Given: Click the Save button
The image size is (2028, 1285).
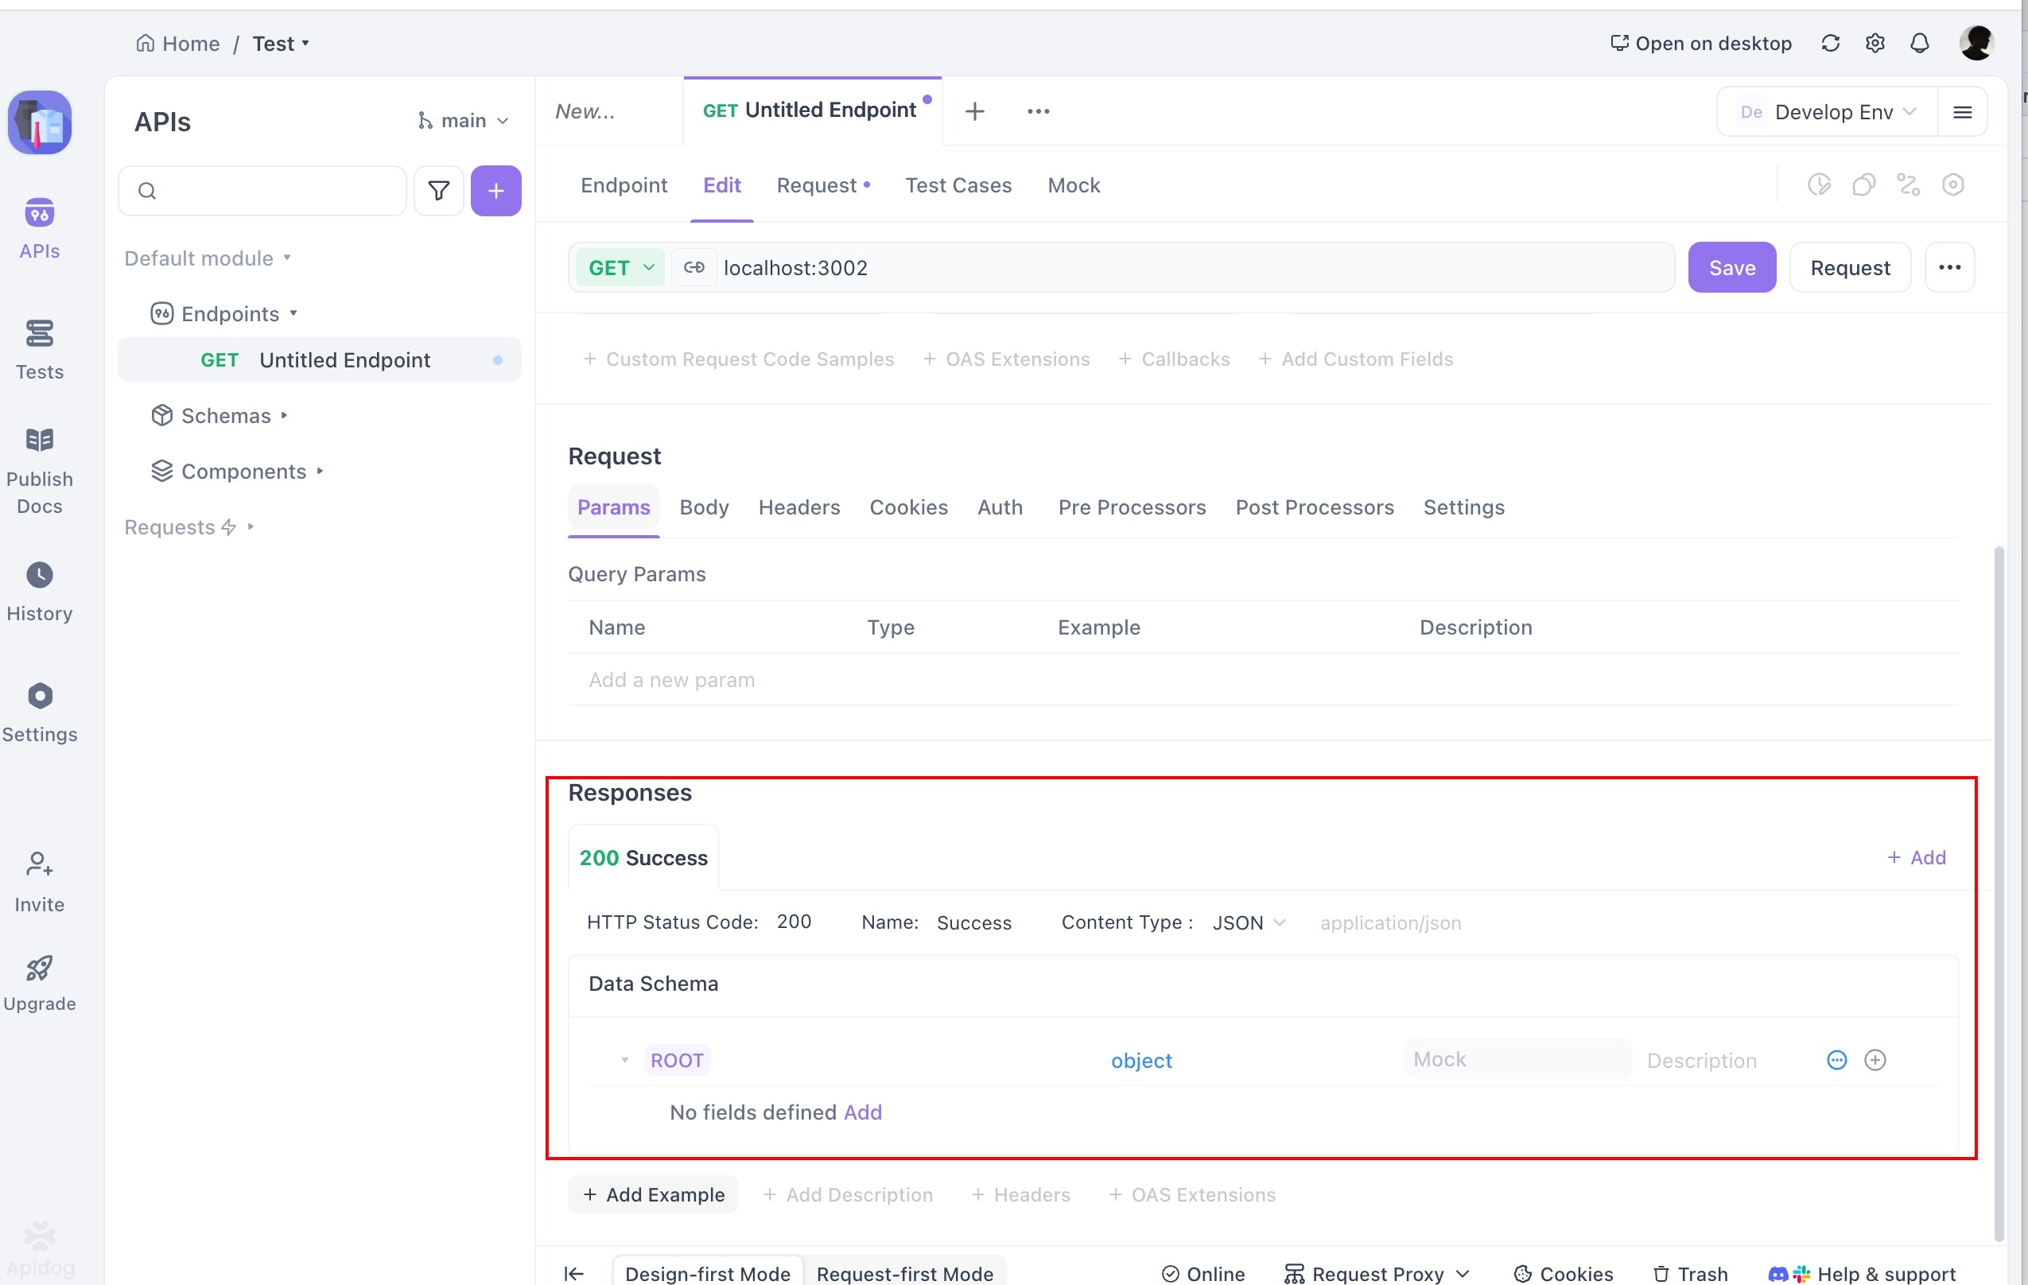Looking at the screenshot, I should (x=1731, y=268).
